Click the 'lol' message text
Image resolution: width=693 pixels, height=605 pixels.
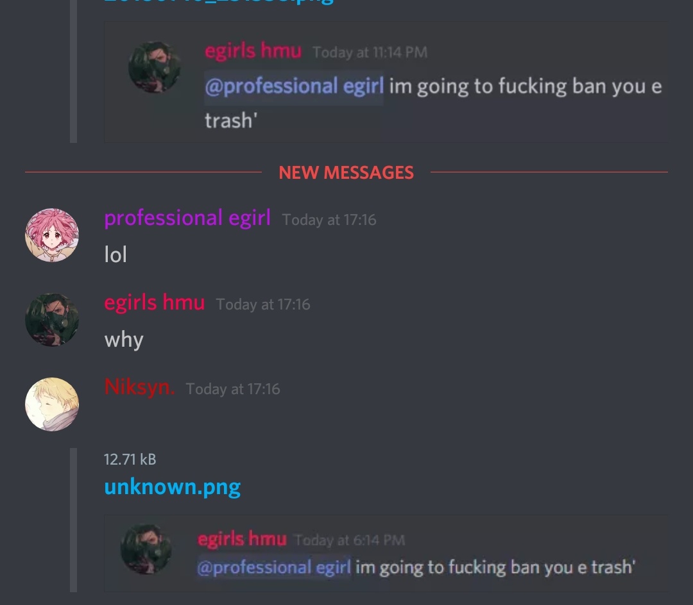point(116,254)
